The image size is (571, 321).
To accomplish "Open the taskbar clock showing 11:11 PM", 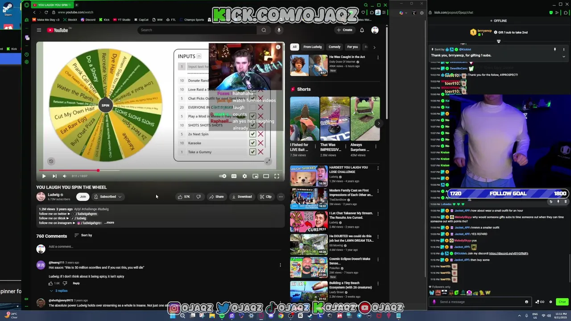I will coord(560,316).
